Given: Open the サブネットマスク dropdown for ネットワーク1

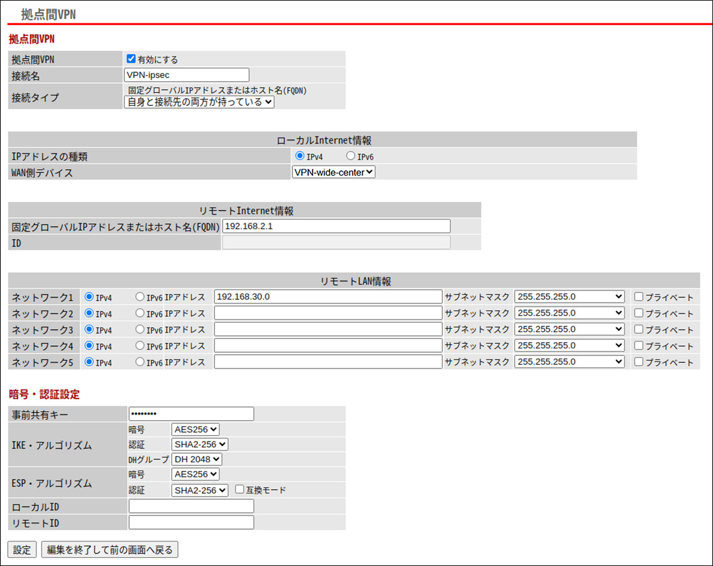Looking at the screenshot, I should coord(568,296).
